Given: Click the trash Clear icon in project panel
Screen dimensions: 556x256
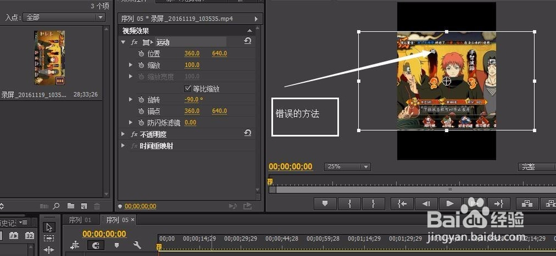Looking at the screenshot, I should (x=97, y=205).
